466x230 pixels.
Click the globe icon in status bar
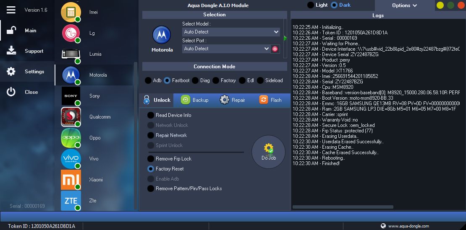click(x=383, y=226)
